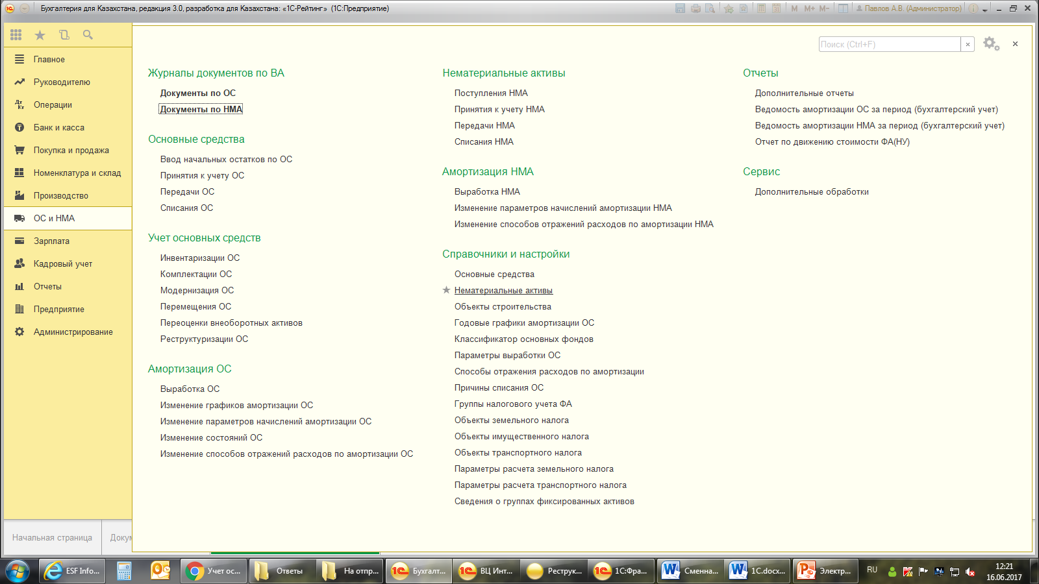Toggle favorite star beside Нематериальные активы
Image resolution: width=1039 pixels, height=584 pixels.
(x=446, y=290)
